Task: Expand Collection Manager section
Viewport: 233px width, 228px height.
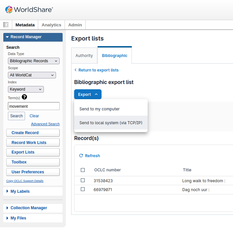Action: coord(33,208)
